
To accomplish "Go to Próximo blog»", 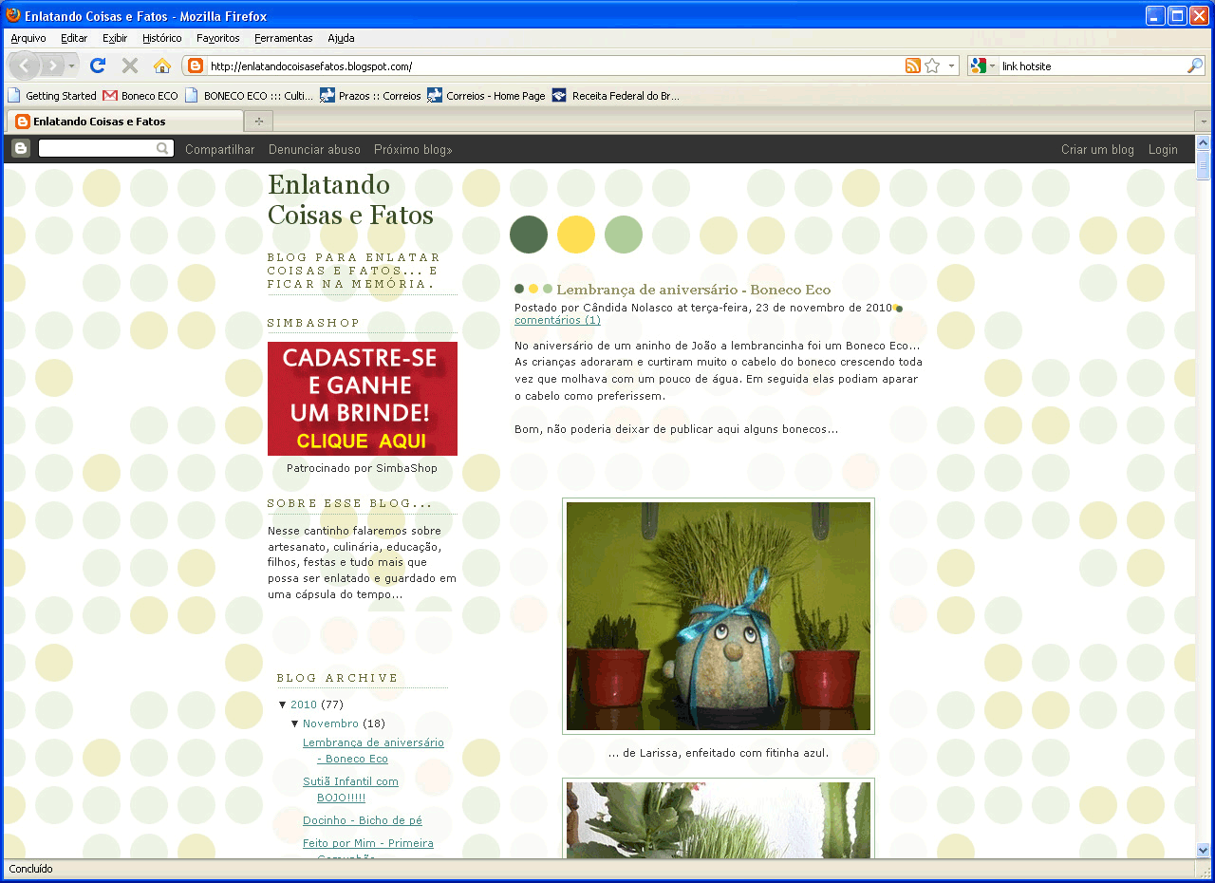I will point(413,149).
